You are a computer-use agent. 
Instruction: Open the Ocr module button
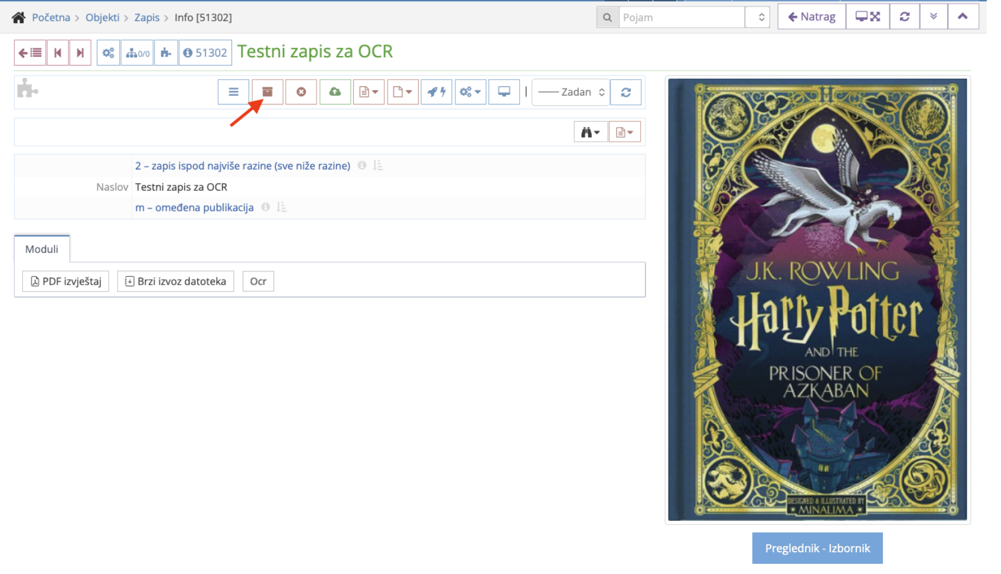[x=258, y=281]
